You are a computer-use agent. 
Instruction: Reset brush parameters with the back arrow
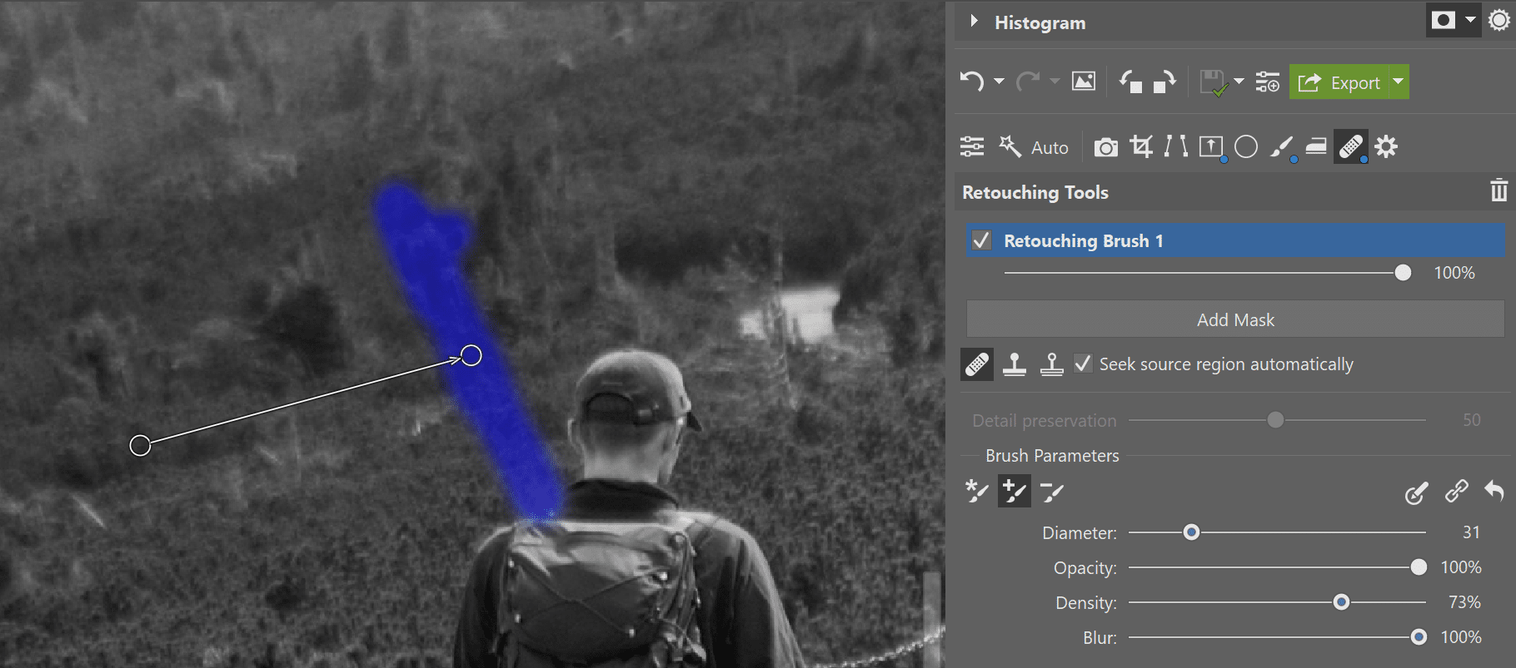click(x=1494, y=491)
